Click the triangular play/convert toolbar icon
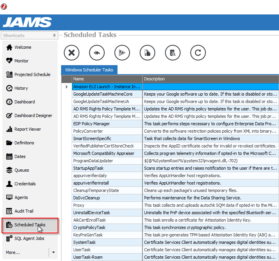 (x=122, y=53)
